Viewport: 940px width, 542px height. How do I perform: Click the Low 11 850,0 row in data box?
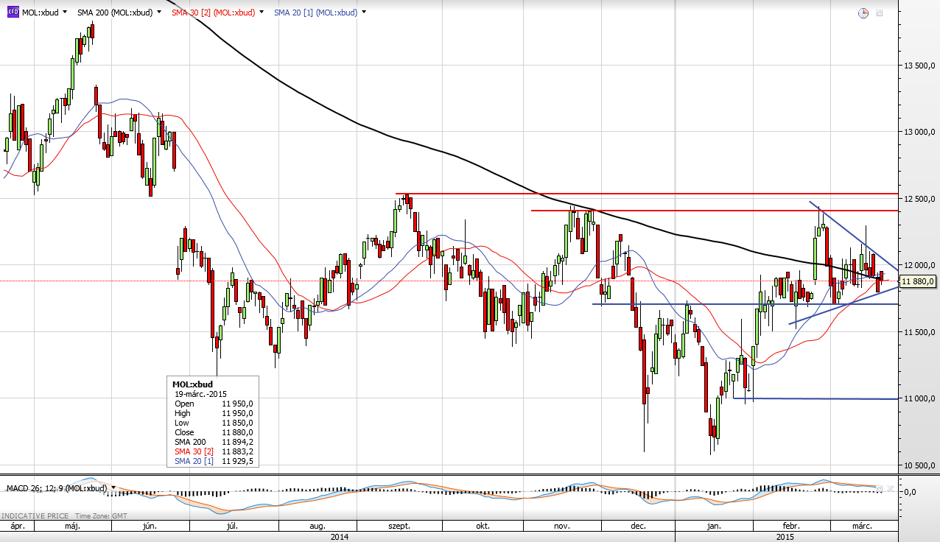[x=214, y=423]
